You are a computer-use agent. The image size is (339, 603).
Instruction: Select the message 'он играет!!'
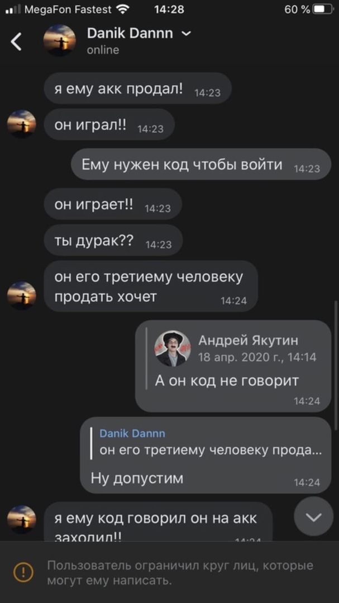point(113,204)
